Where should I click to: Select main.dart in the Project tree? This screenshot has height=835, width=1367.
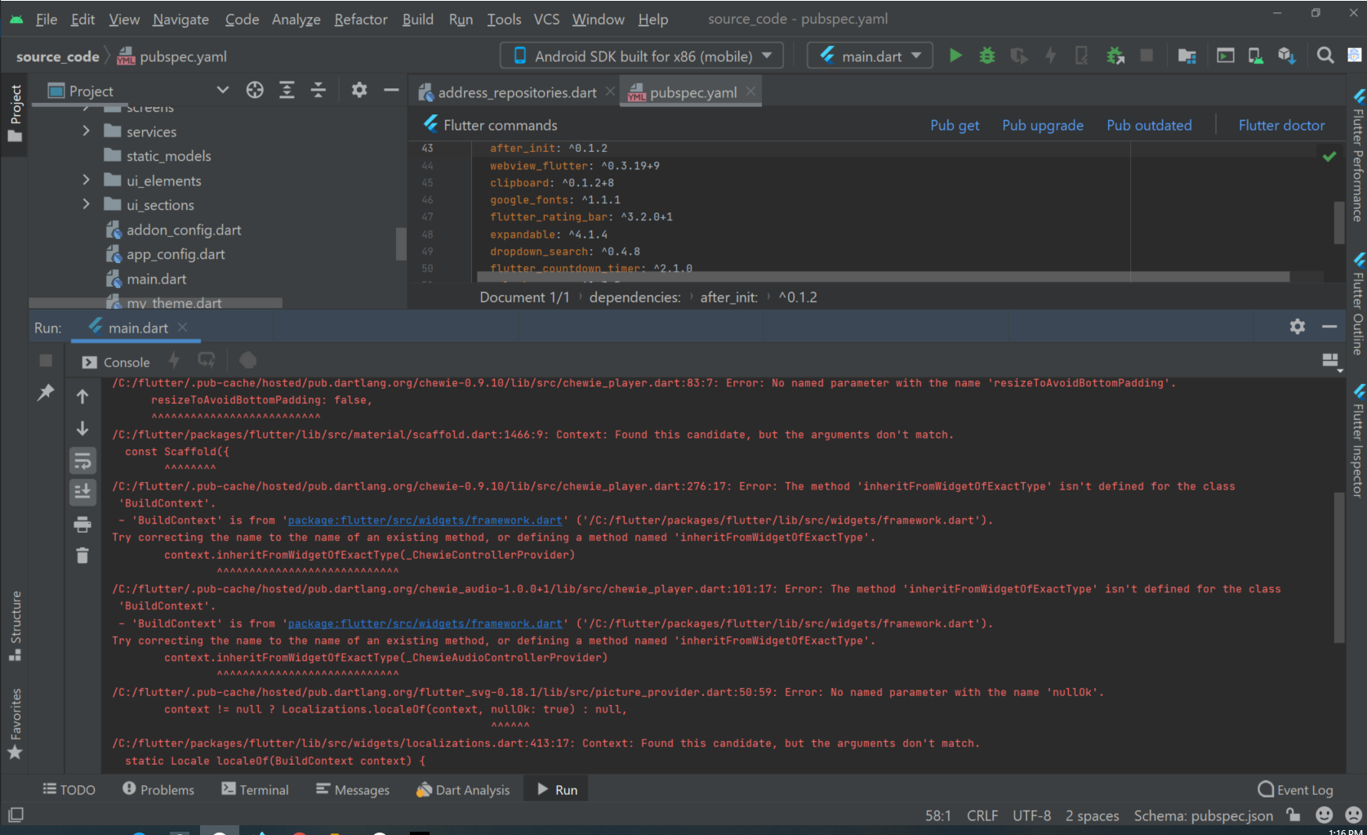click(x=157, y=279)
